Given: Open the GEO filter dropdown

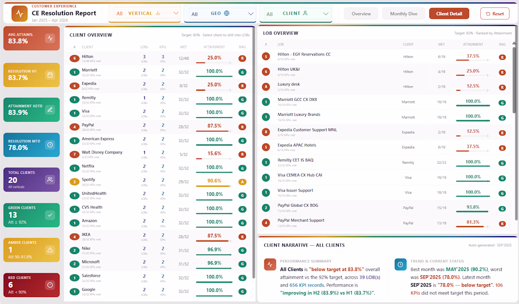Looking at the screenshot, I should (220, 14).
